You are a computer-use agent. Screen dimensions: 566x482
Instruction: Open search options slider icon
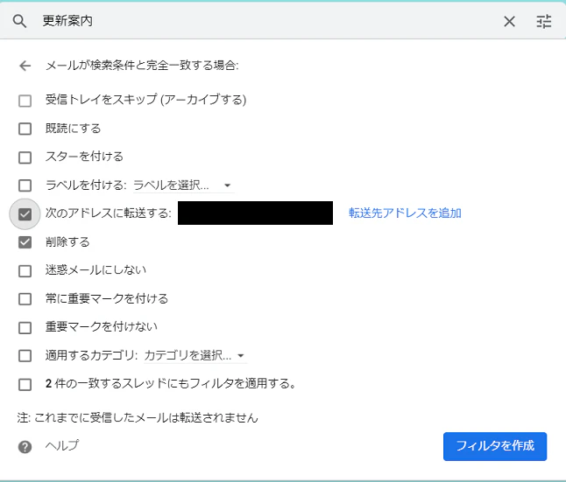543,22
